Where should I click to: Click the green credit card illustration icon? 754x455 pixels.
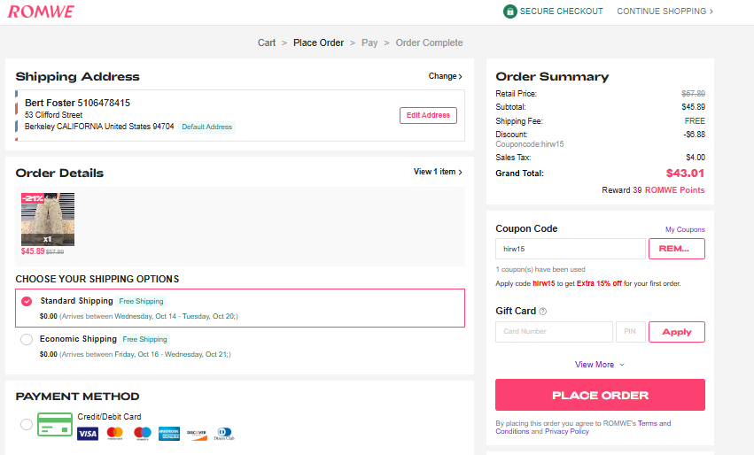(x=55, y=425)
